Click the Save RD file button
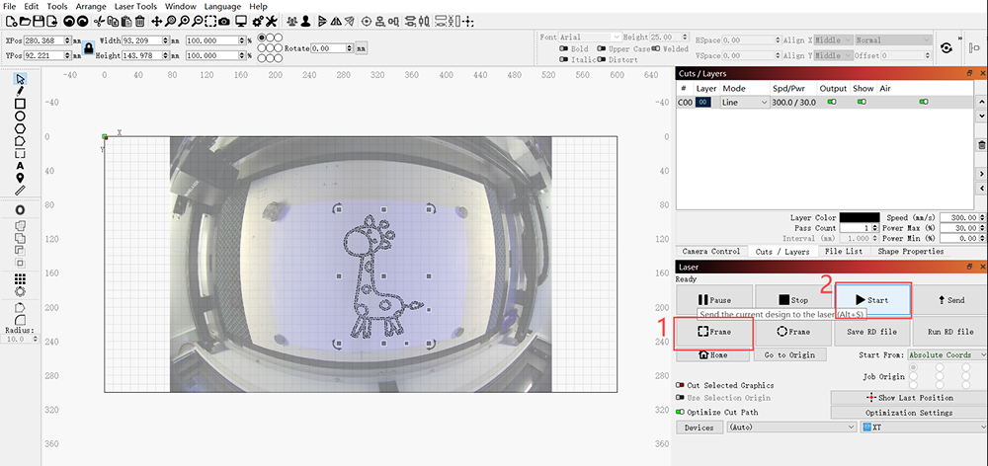Image resolution: width=988 pixels, height=466 pixels. [872, 332]
